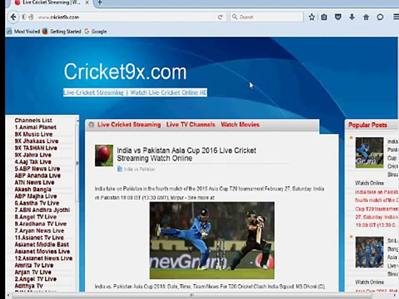Open the Getting Started bookmark

click(62, 32)
